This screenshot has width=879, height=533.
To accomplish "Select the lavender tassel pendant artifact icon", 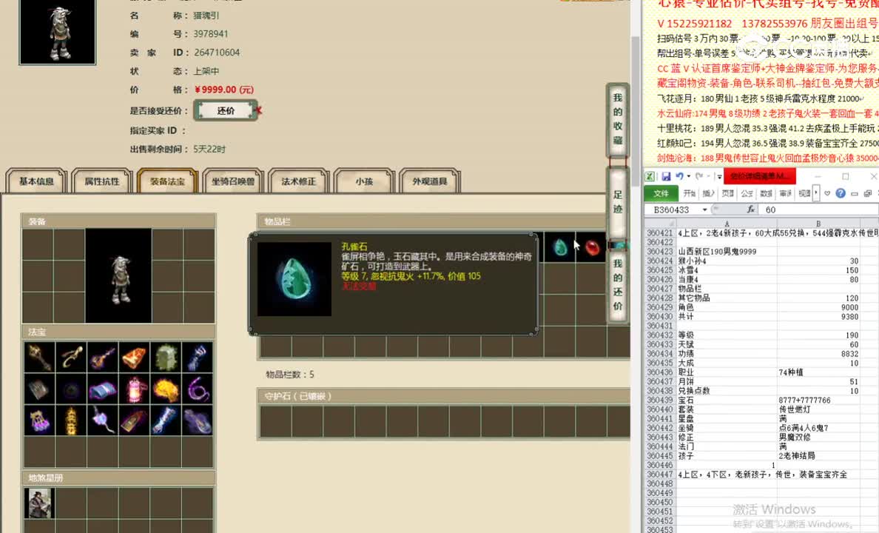I will pos(103,420).
